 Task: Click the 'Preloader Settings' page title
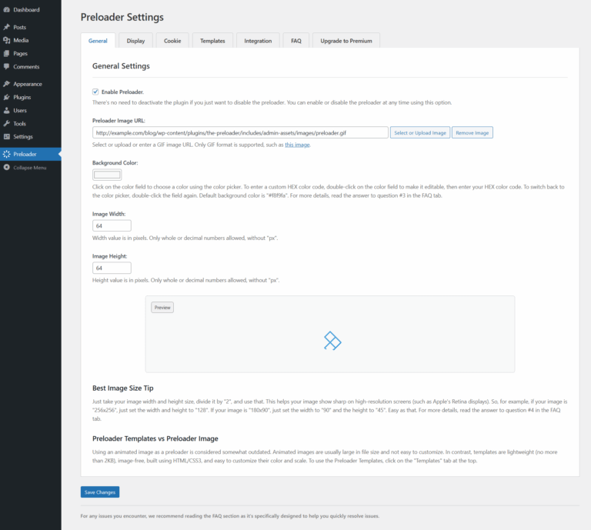click(x=122, y=18)
